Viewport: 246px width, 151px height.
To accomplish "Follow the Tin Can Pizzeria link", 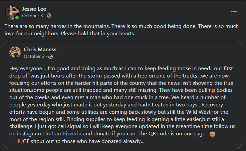I will pos(61,134).
